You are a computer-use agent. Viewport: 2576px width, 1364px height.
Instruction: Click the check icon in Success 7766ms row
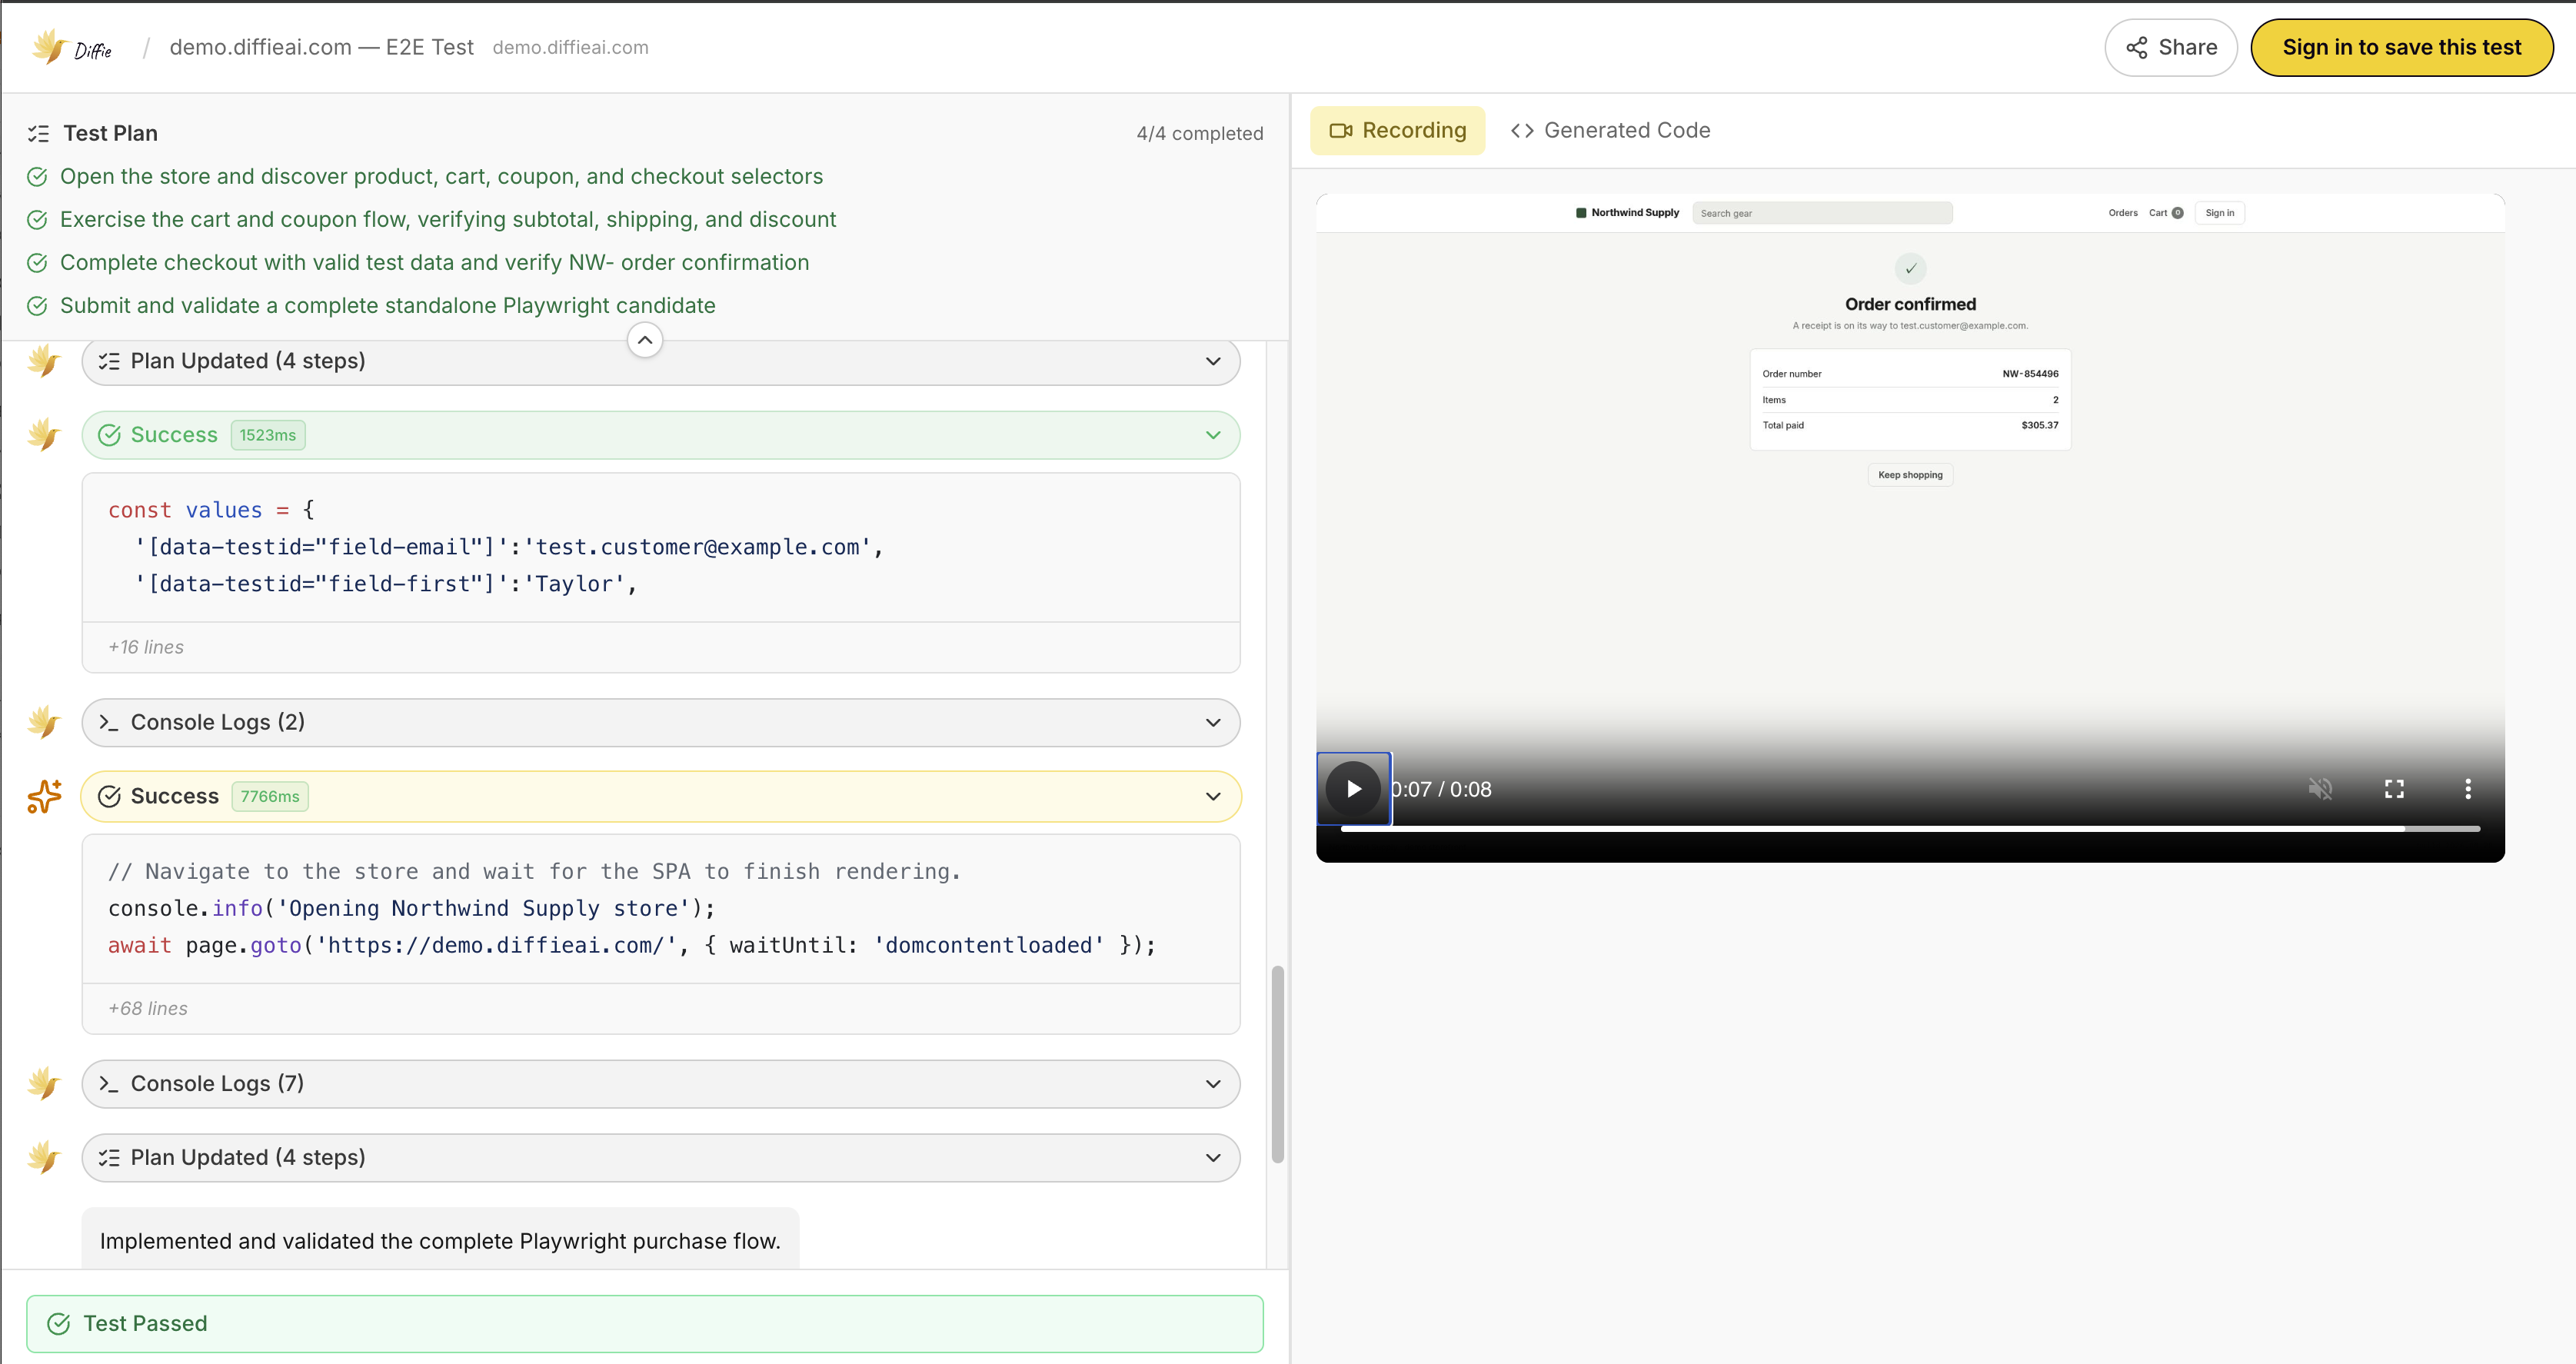tap(109, 796)
